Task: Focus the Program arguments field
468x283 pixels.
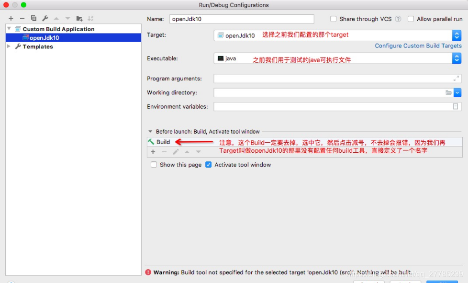Action: click(x=337, y=79)
